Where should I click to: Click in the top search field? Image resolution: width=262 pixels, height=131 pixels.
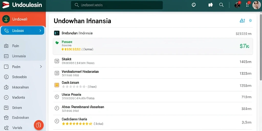[x=117, y=5]
